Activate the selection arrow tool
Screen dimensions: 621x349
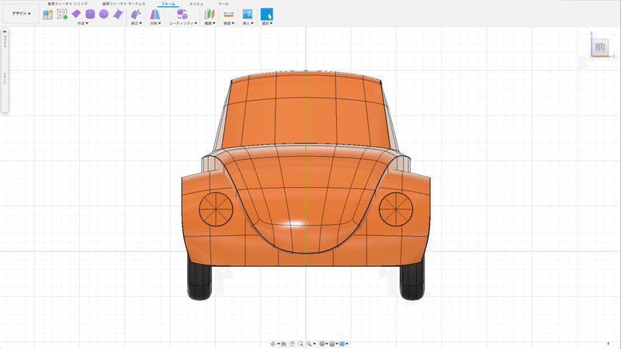pyautogui.click(x=266, y=14)
